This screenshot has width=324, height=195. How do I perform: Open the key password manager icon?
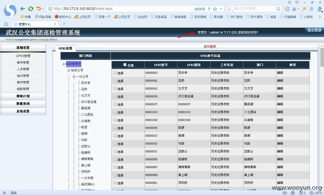point(304,9)
